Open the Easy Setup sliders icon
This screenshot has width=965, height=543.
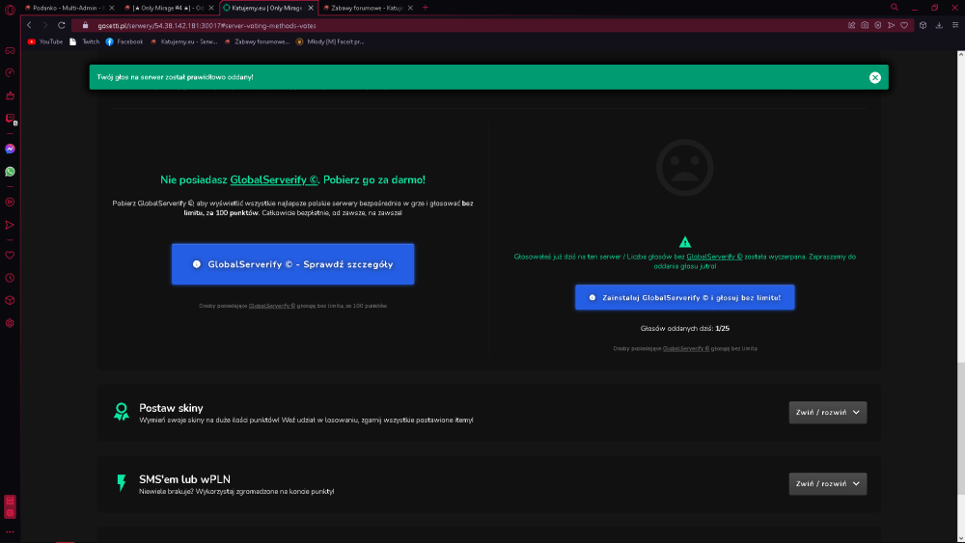pyautogui.click(x=955, y=25)
